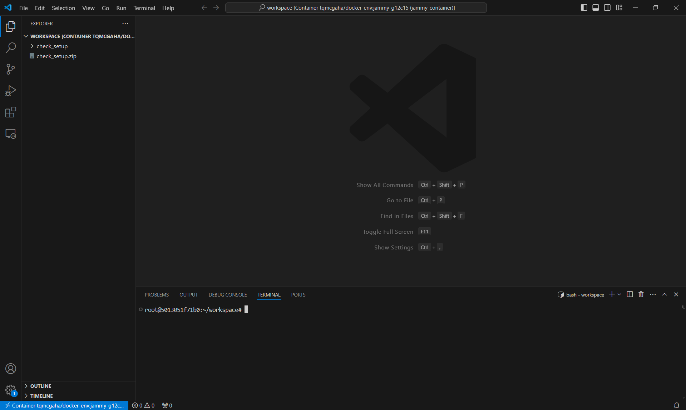Image resolution: width=686 pixels, height=410 pixels.
Task: Switch to the Output tab
Action: [188, 295]
